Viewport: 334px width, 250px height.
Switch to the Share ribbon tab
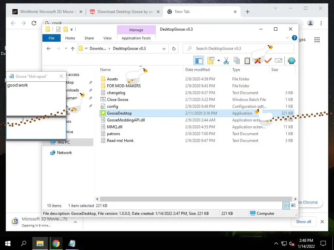(89, 38)
